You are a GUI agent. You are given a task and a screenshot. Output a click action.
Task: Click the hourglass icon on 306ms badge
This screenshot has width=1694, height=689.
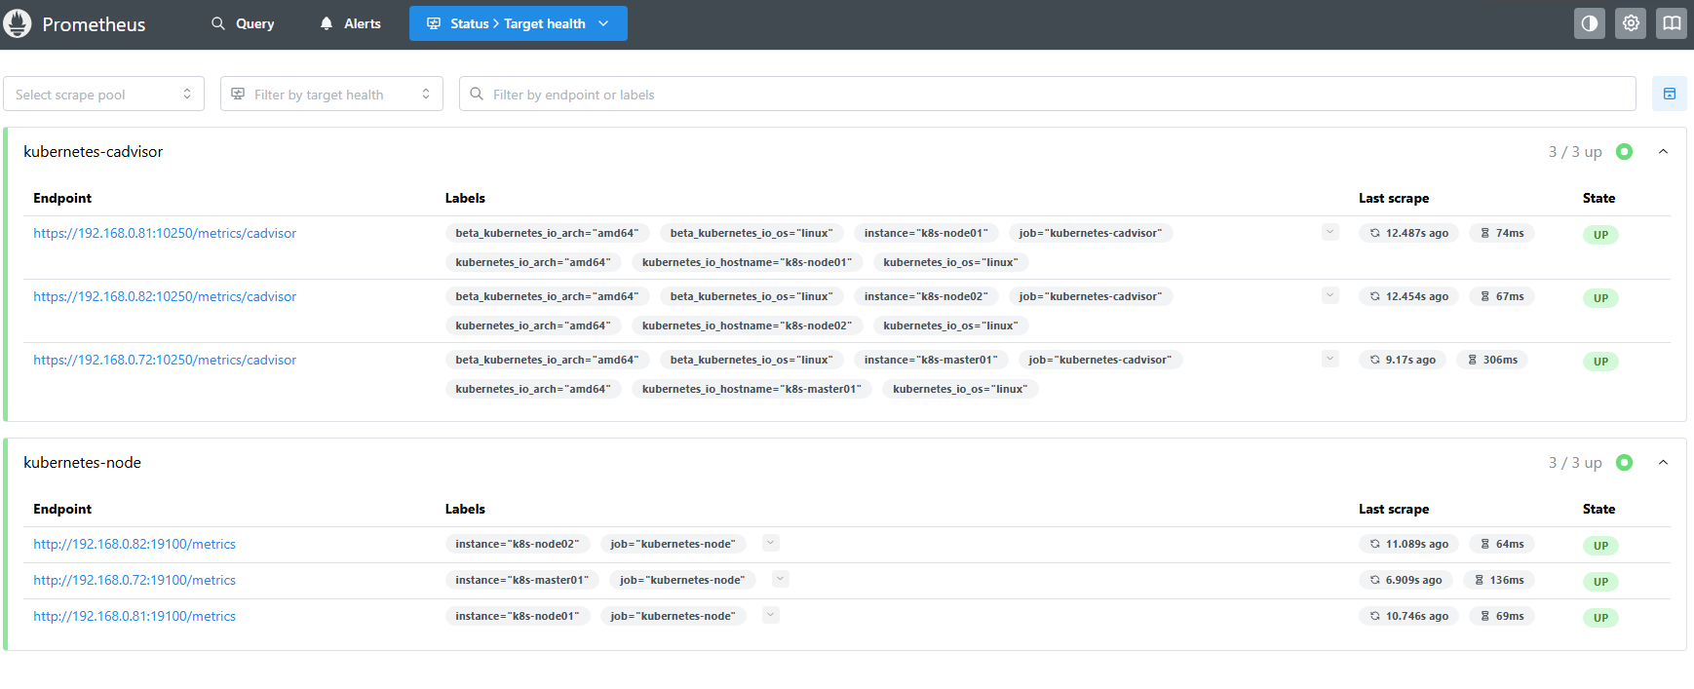1473,360
